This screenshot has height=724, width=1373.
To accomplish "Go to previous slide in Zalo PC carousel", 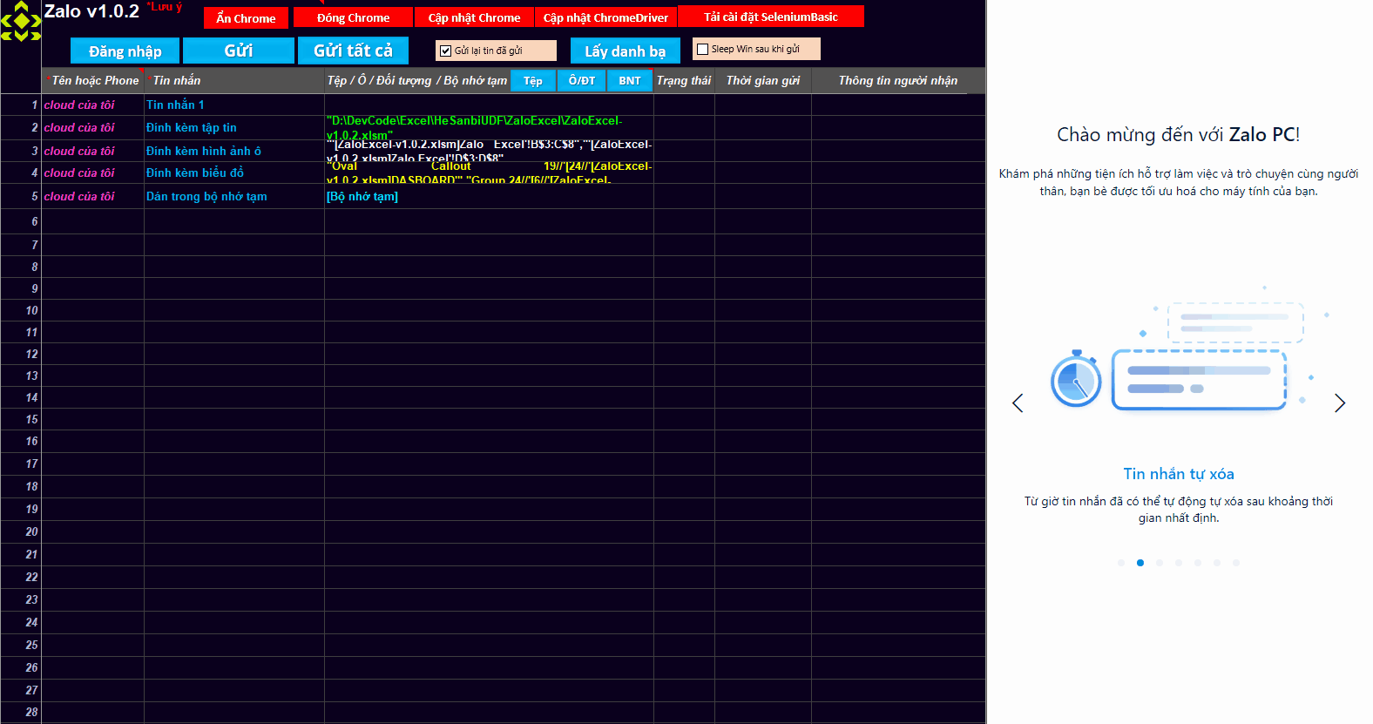I will coord(1018,403).
